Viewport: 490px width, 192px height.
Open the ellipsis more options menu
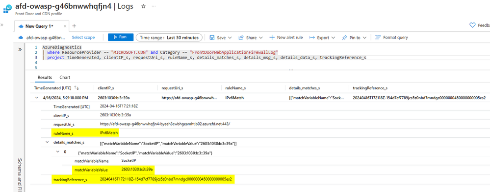(154, 6)
